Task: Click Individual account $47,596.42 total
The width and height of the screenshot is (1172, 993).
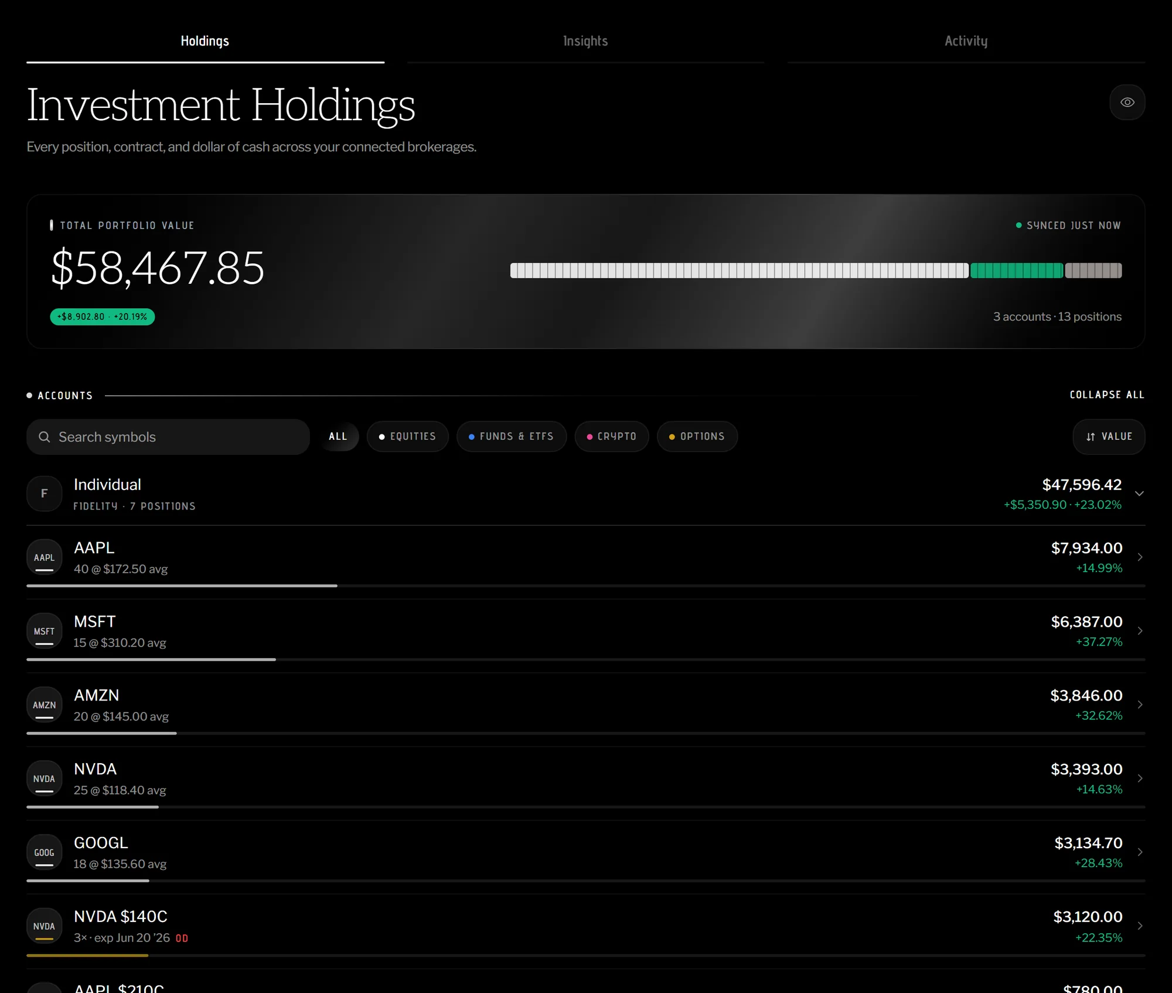Action: [x=1082, y=485]
